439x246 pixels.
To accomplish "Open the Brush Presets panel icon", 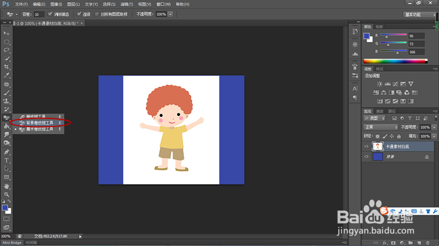I will click(x=355, y=76).
